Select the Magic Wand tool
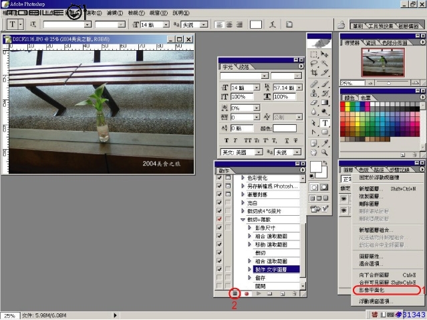The height and width of the screenshot is (320, 427). (x=324, y=63)
